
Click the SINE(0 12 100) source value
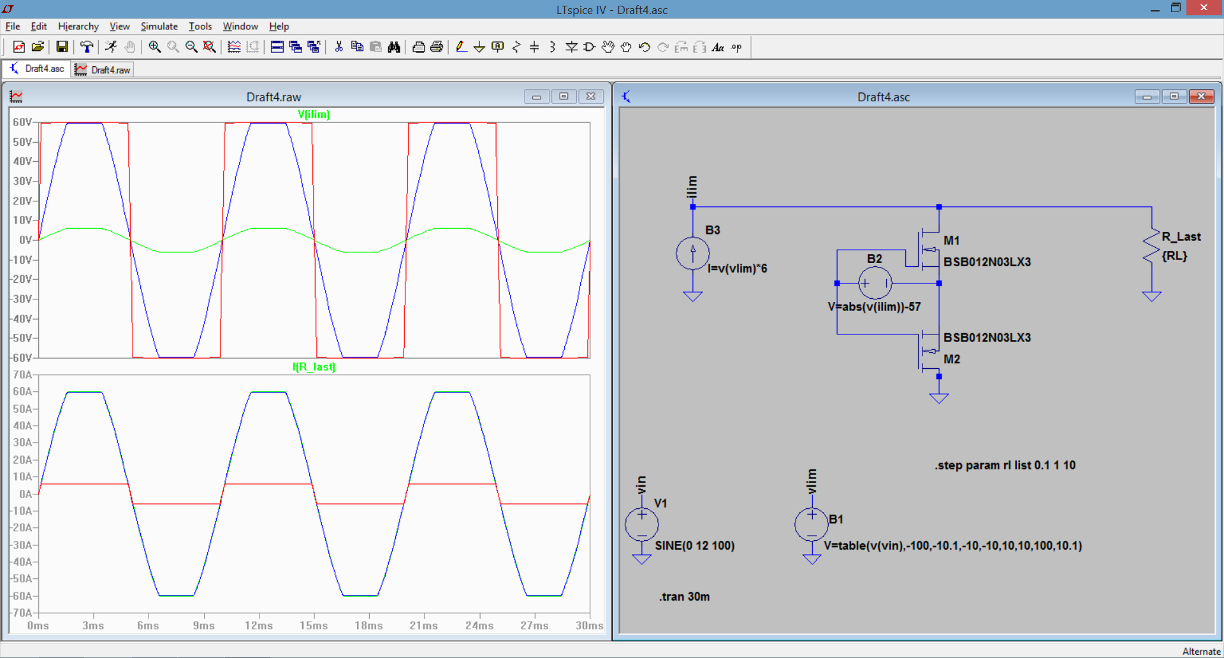click(695, 545)
